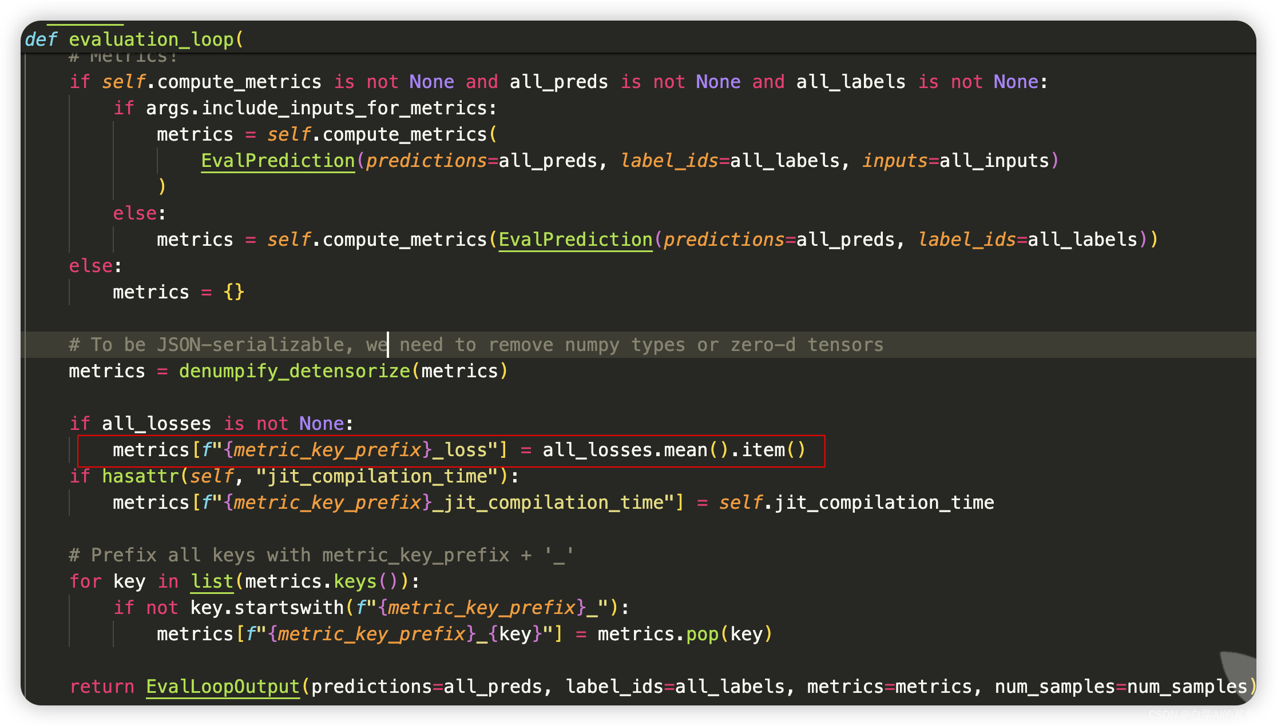Click the hasattr call in if statement
This screenshot has height=726, width=1277.
pyautogui.click(x=141, y=476)
